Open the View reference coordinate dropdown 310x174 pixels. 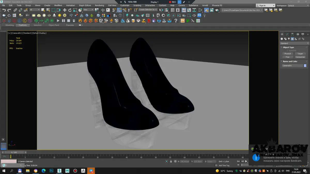88,10
